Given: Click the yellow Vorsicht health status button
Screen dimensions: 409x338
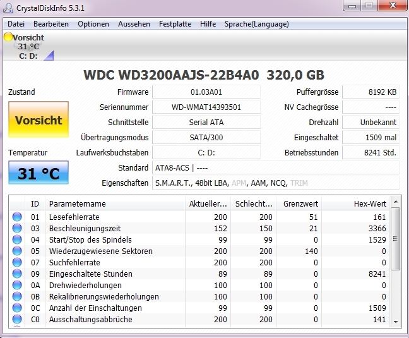Looking at the screenshot, I should (39, 119).
